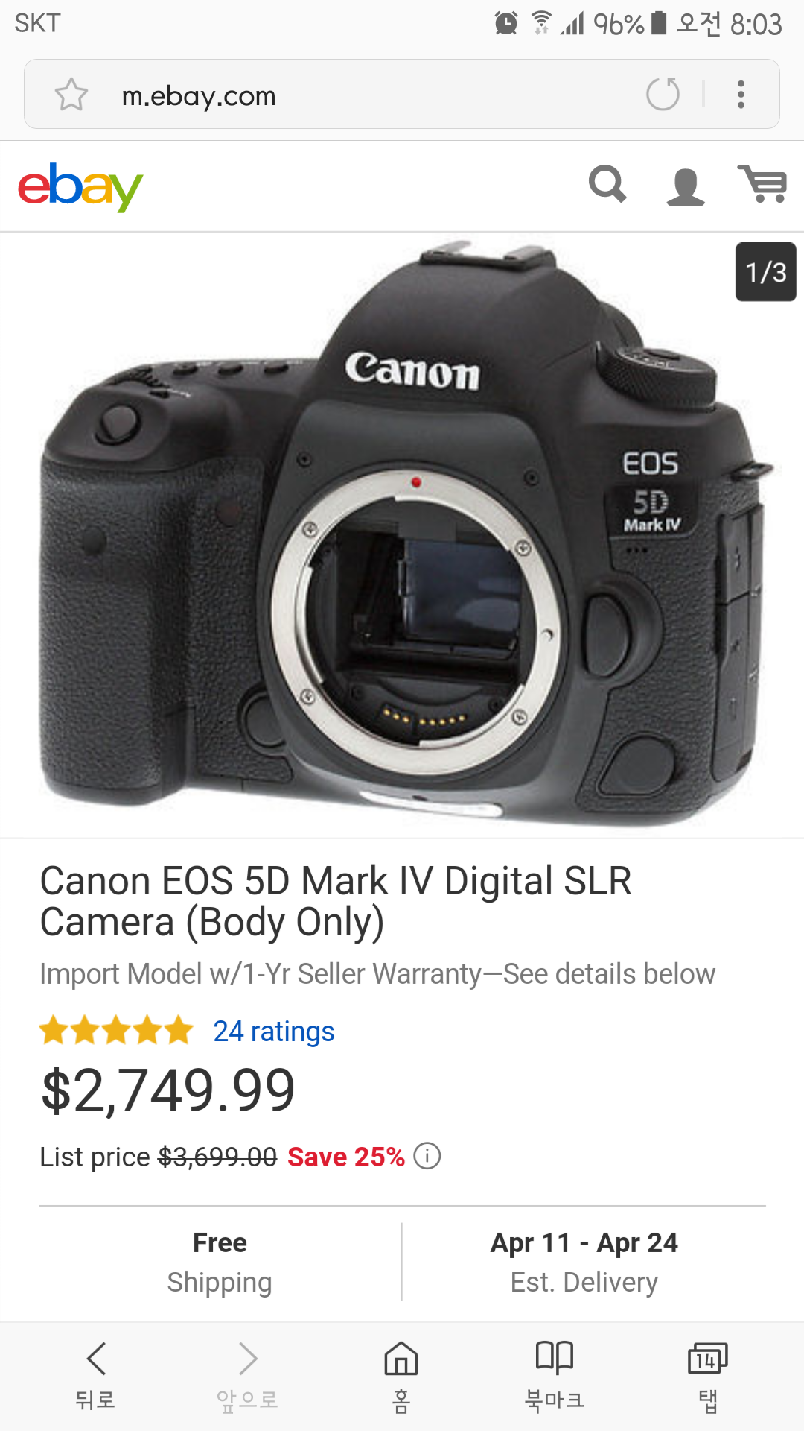This screenshot has width=804, height=1431.
Task: Open the shopping cart icon
Action: point(762,184)
